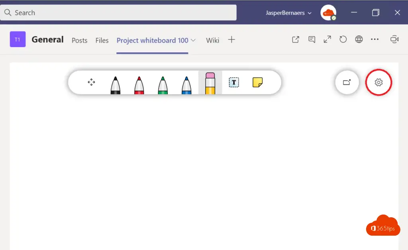Image resolution: width=408 pixels, height=250 pixels.
Task: Click the Search input field
Action: pos(120,13)
